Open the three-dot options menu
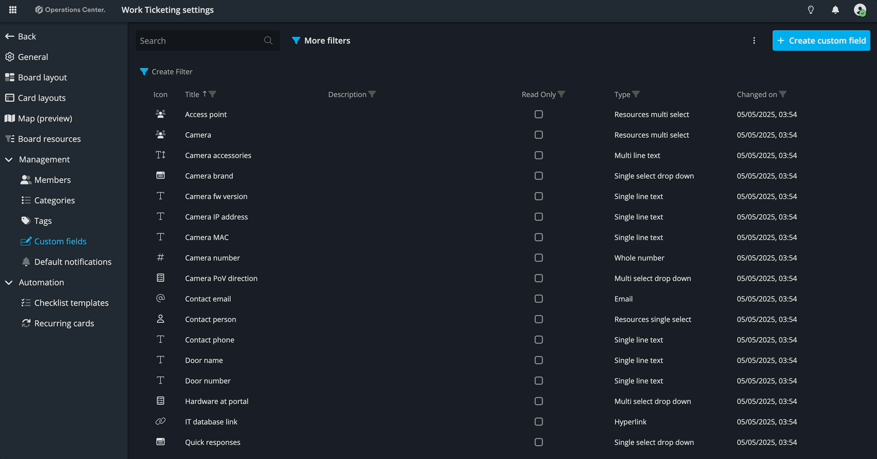The image size is (877, 459). 754,40
